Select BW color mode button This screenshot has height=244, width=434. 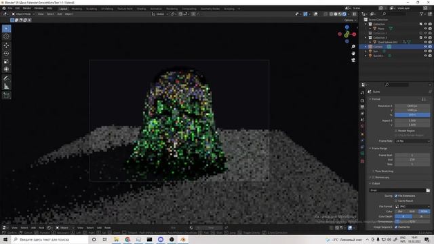click(x=401, y=211)
